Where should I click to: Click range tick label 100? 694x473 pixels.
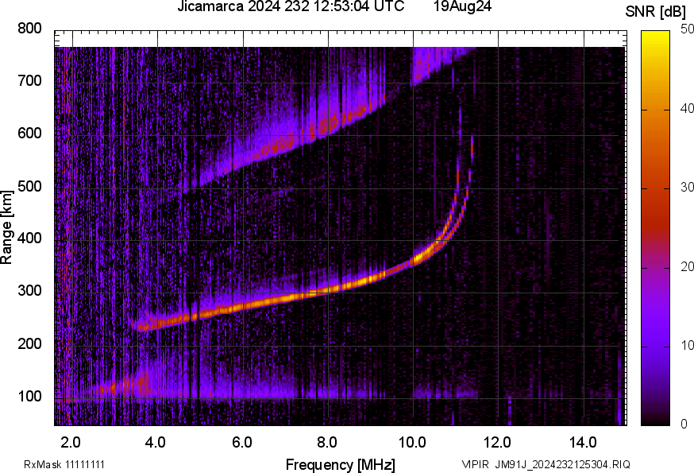click(x=29, y=396)
